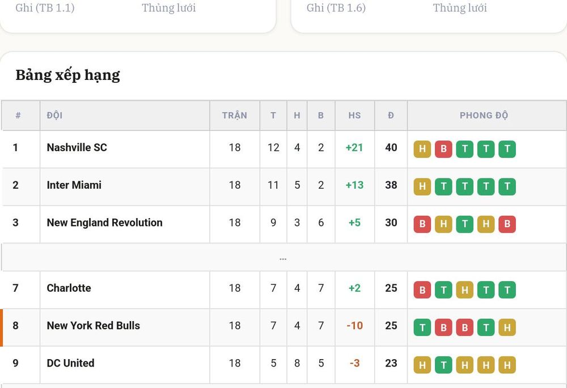Click Charlotte's red B form badge

click(422, 290)
